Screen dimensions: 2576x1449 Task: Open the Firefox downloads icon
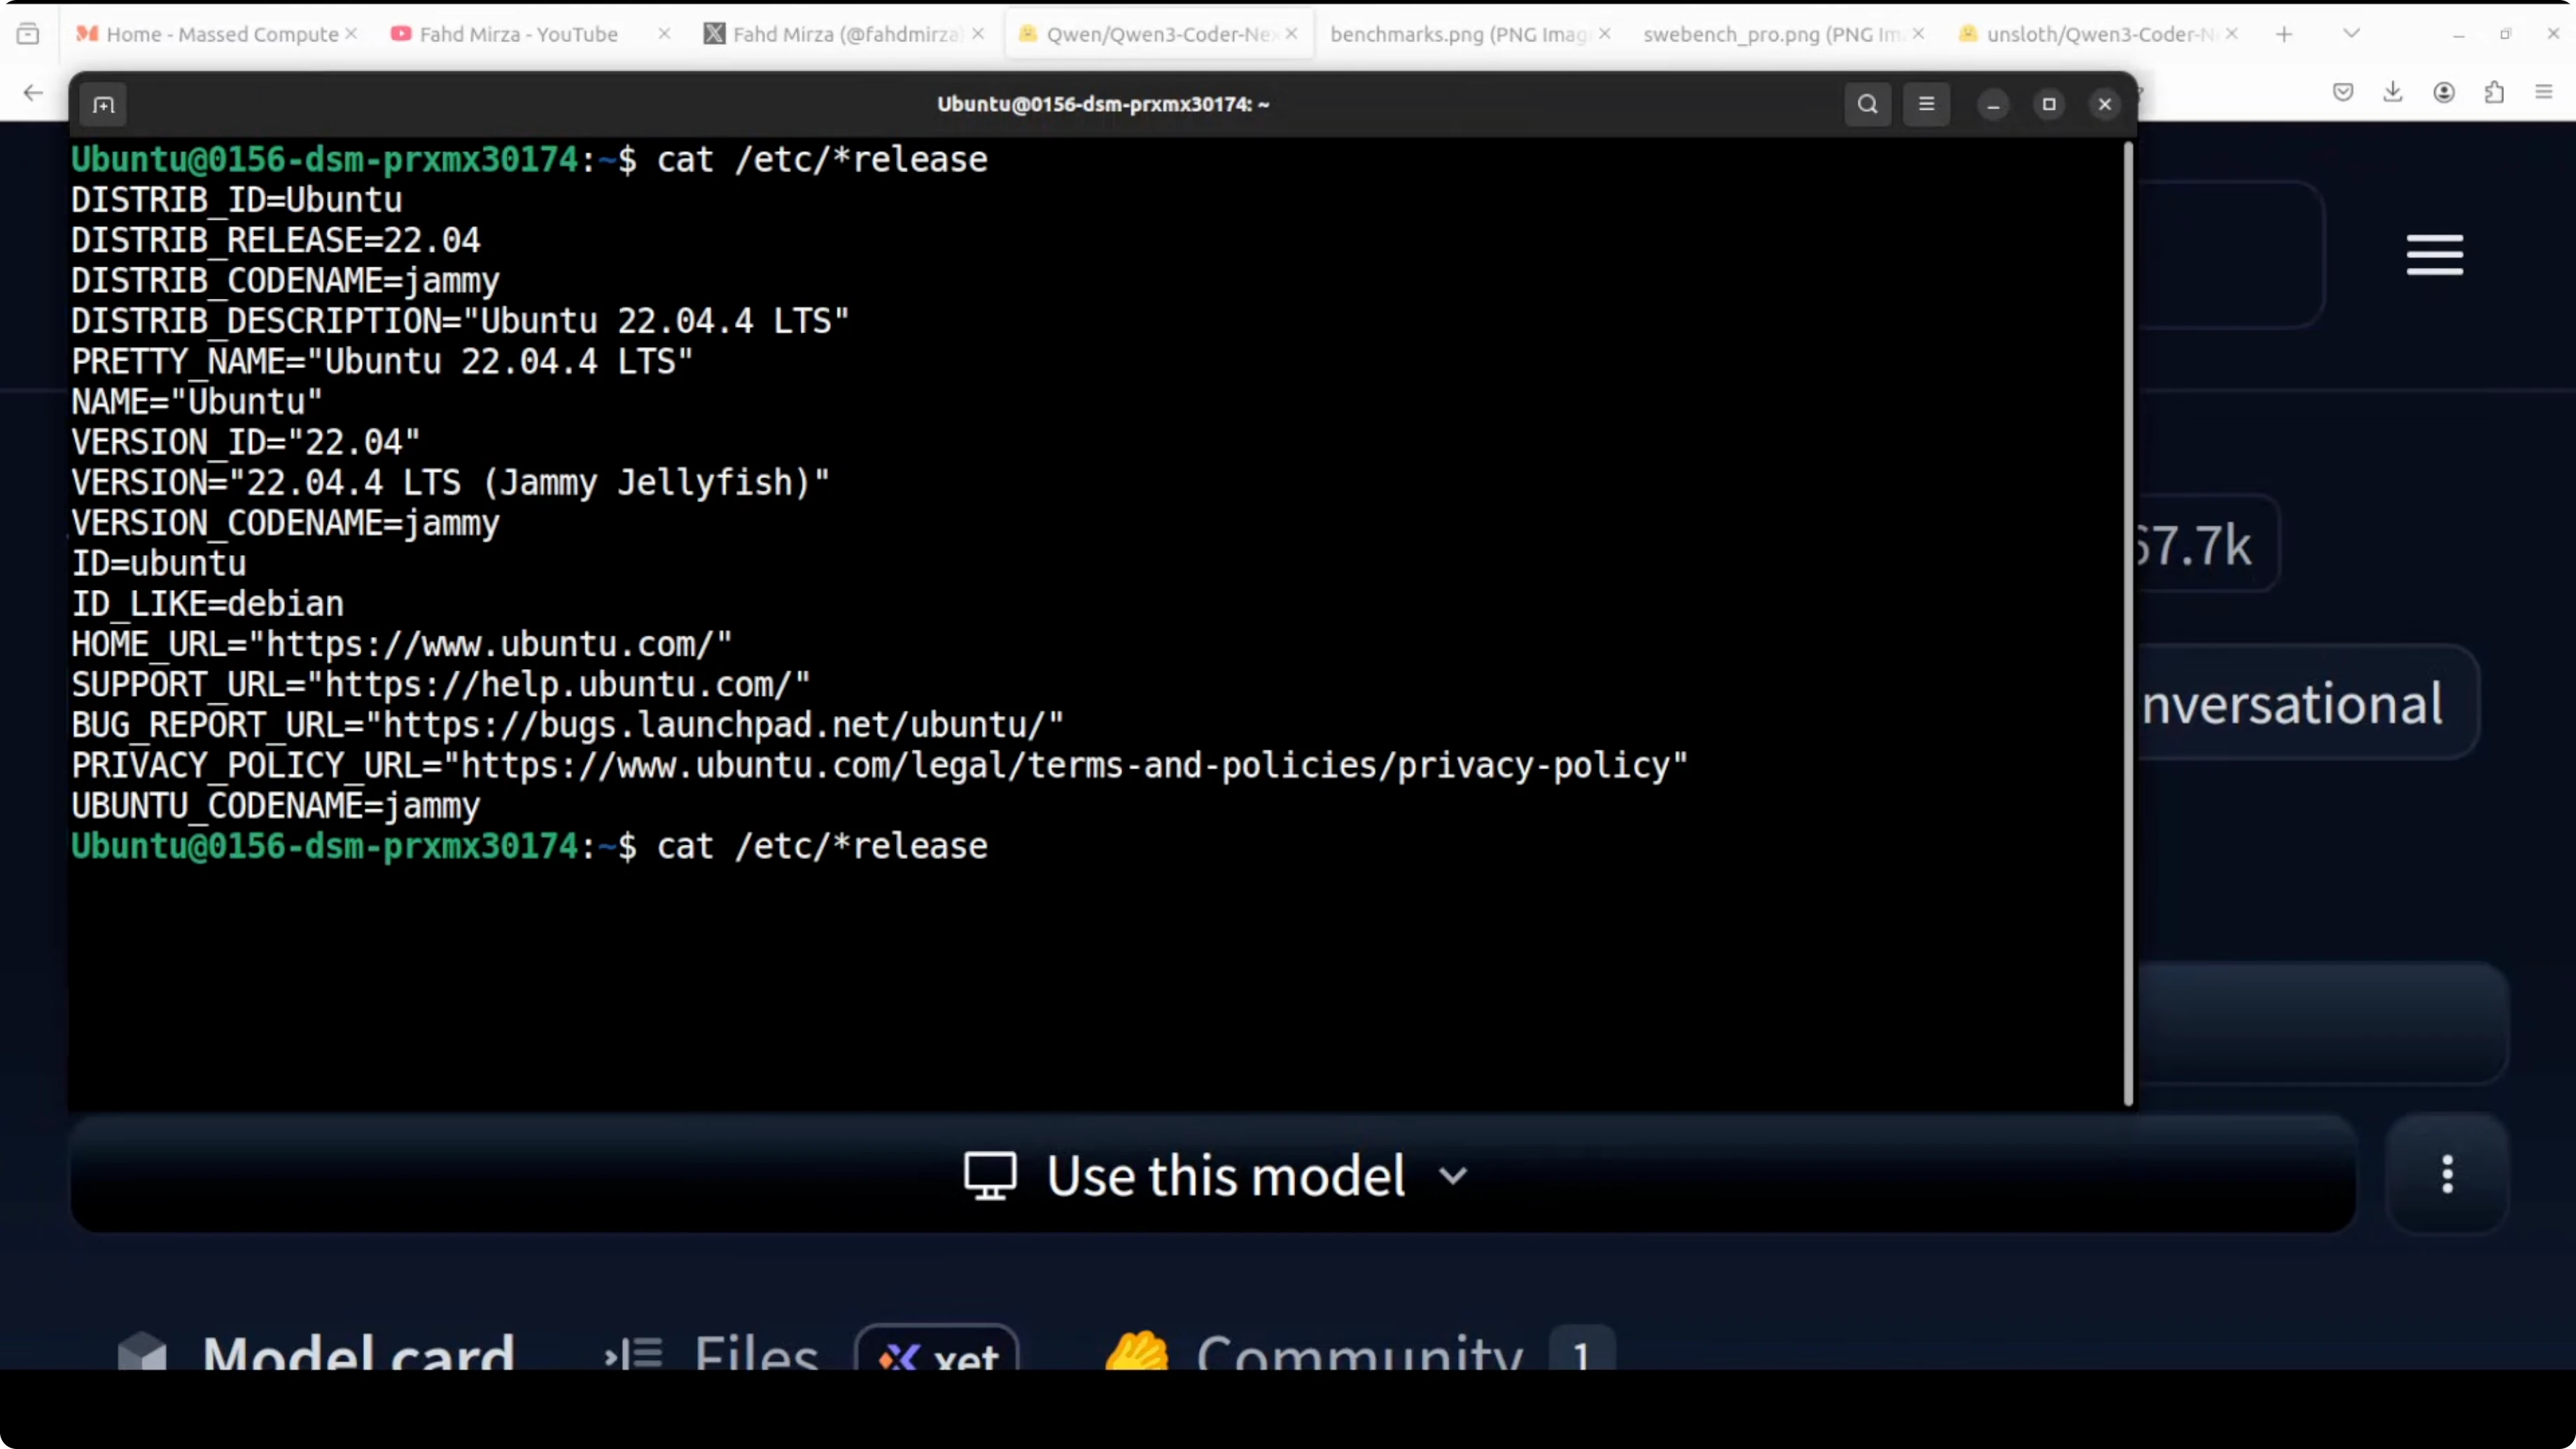pyautogui.click(x=2393, y=93)
